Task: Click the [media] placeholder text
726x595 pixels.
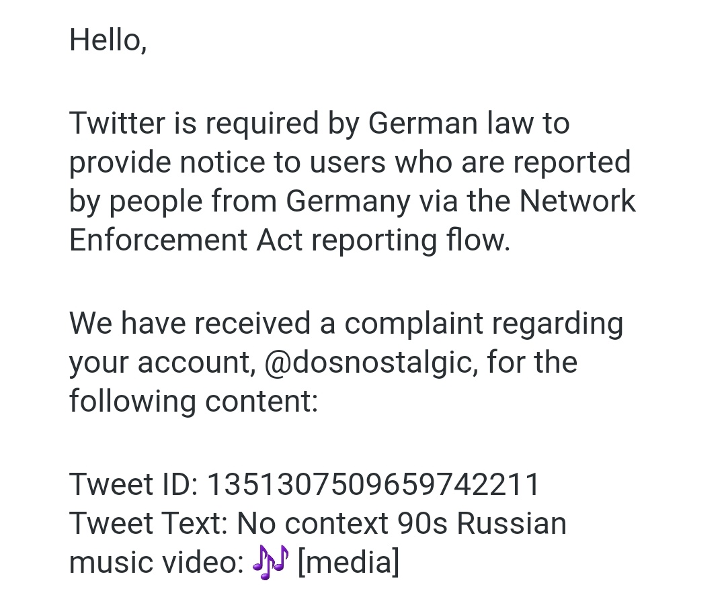Action: point(349,562)
